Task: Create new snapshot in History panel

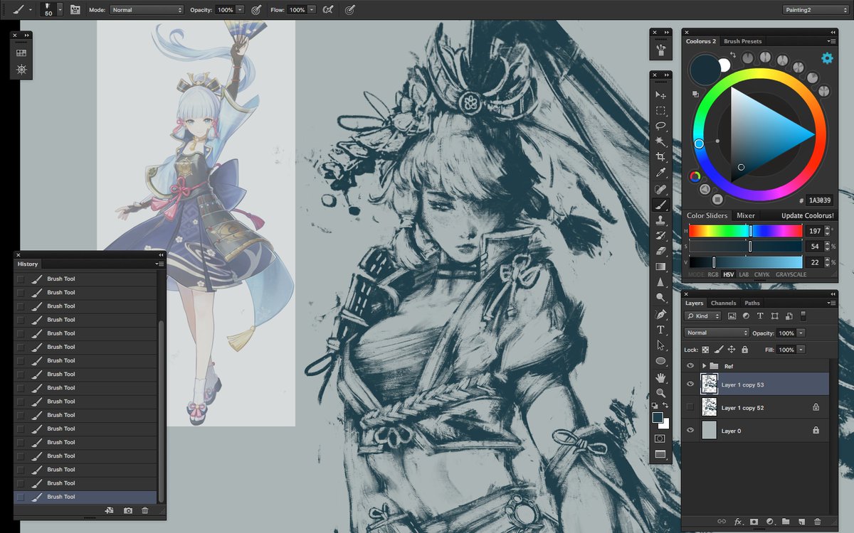Action: [x=128, y=510]
